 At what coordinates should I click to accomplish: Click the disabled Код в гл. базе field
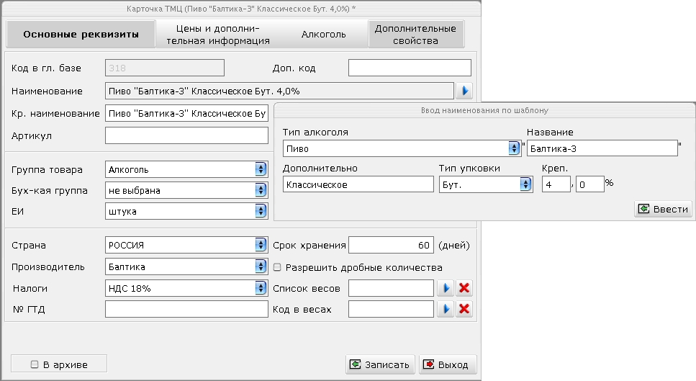tap(165, 68)
